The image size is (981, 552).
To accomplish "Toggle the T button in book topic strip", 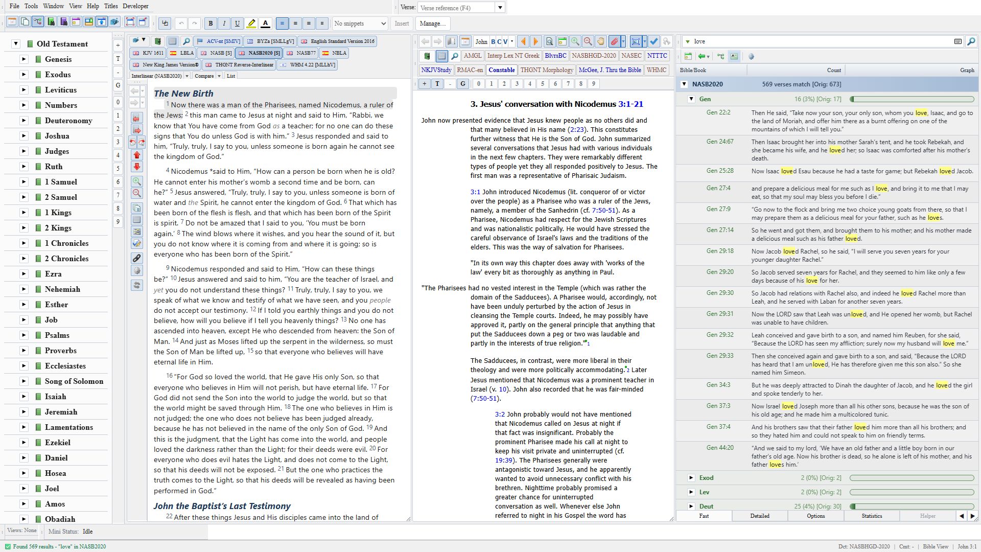I will tap(437, 84).
